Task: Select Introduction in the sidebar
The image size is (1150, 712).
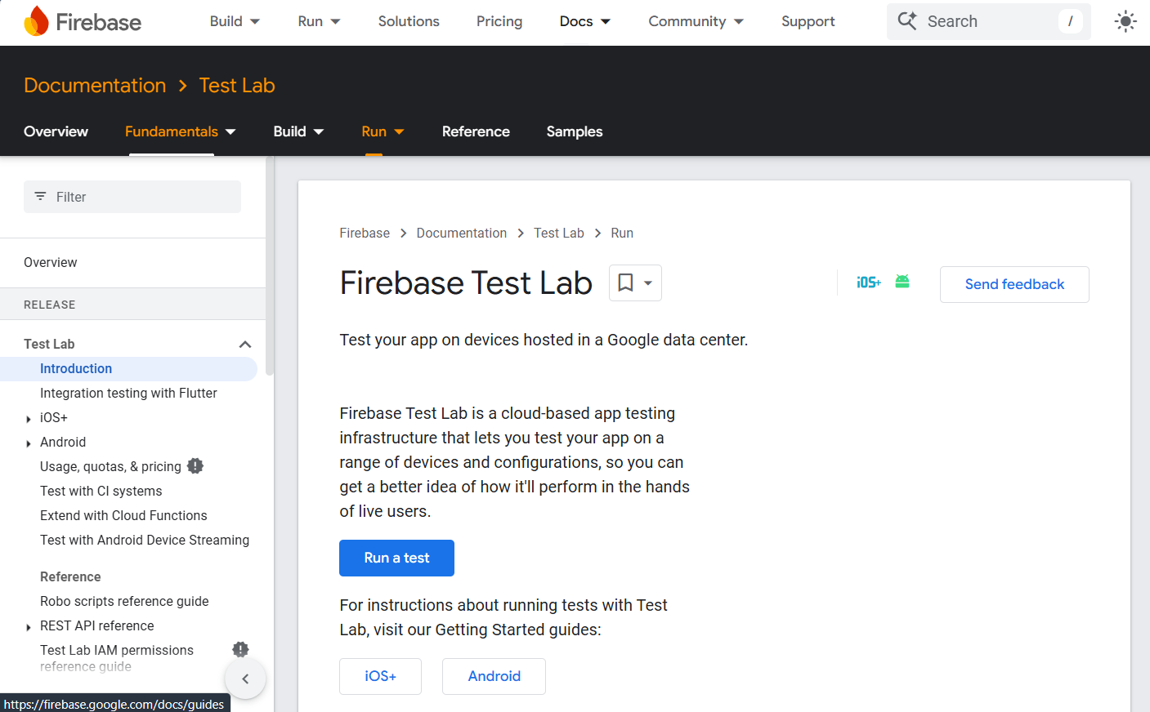Action: [x=76, y=368]
